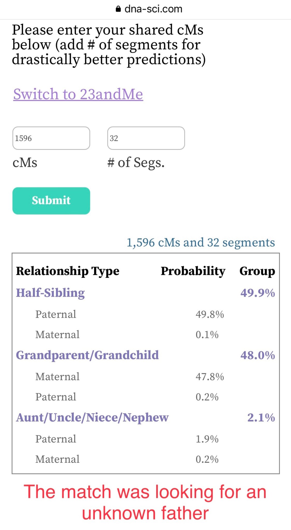Click the 49.9% group value
Image resolution: width=291 pixels, height=530 pixels.
258,293
